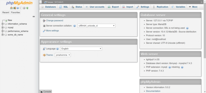Expand the performance_schema tree node
Screen dimensions: 206x93
click(2, 31)
